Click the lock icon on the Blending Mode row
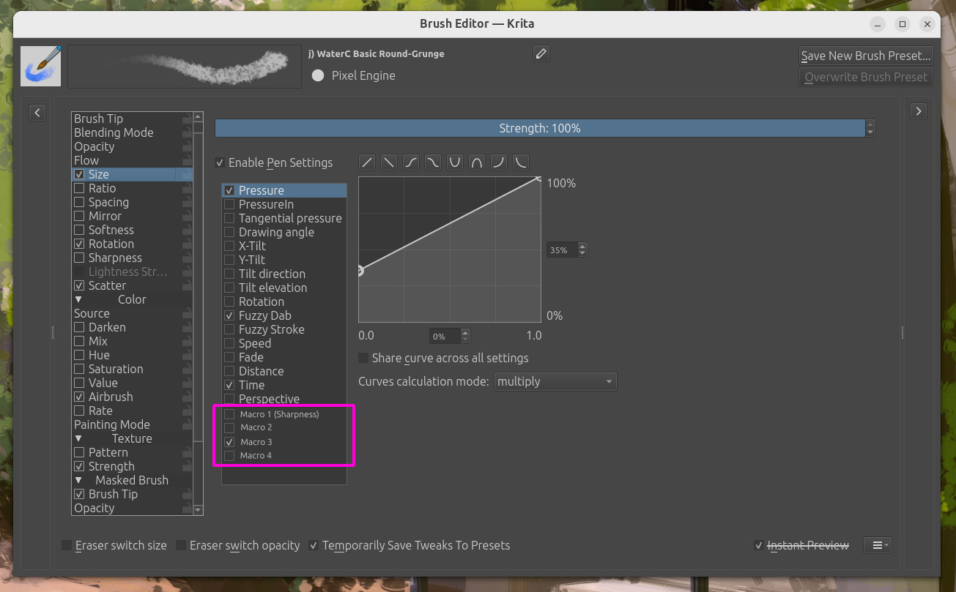Screen dimensions: 956x592 coord(187,133)
